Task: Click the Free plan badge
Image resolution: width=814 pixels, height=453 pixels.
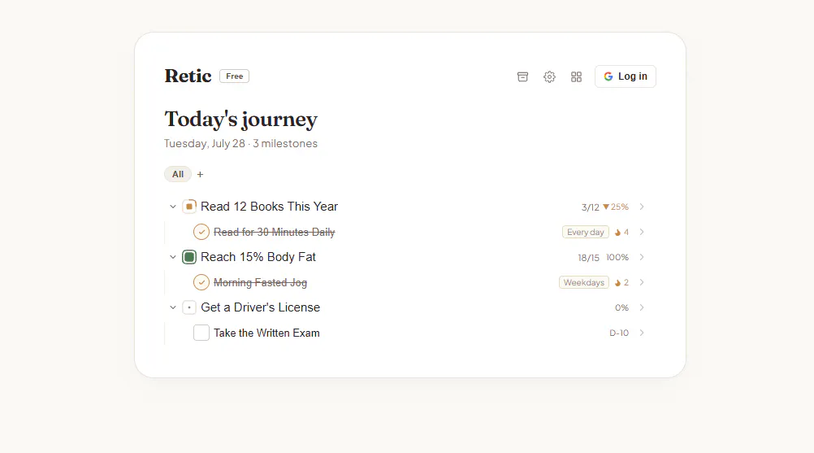Action: [234, 76]
